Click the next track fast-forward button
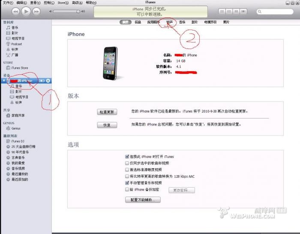This screenshot has width=300, height=234. [36, 12]
